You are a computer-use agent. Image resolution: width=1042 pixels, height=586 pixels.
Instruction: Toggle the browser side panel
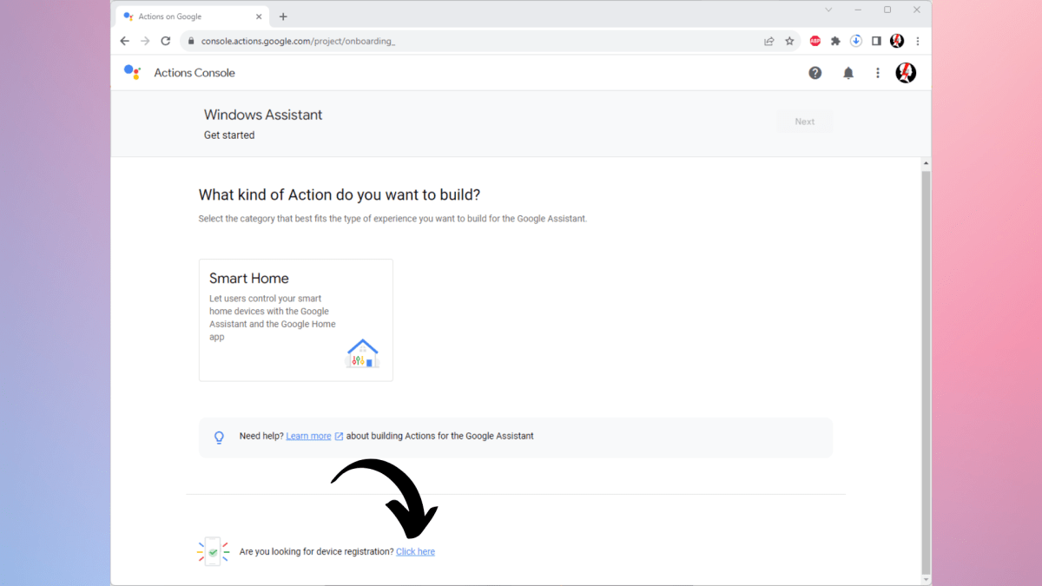click(876, 41)
